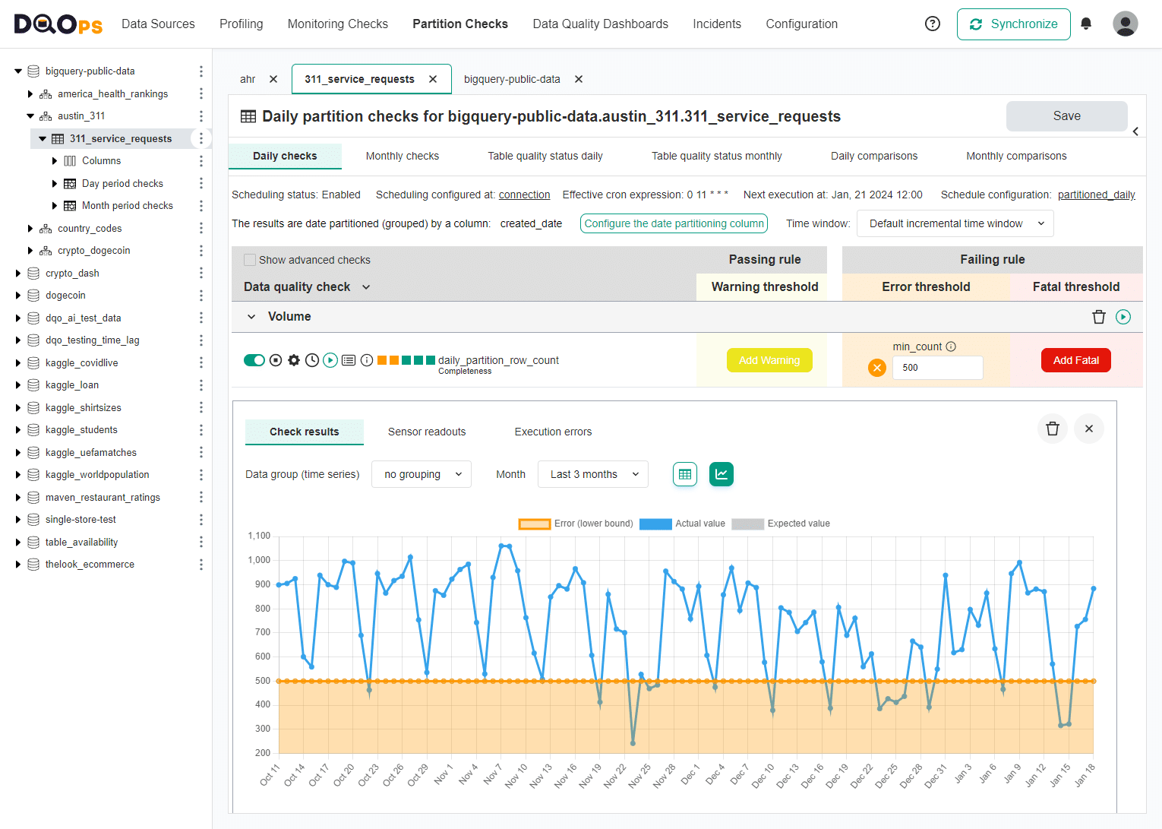View check results list for the row count check
The width and height of the screenshot is (1162, 829).
349,359
